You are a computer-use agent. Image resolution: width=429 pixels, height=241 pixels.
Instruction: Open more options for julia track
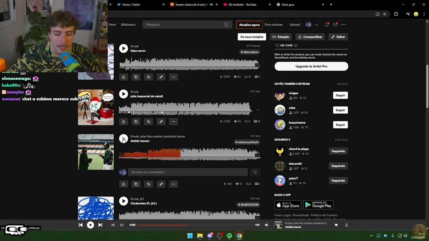(174, 122)
